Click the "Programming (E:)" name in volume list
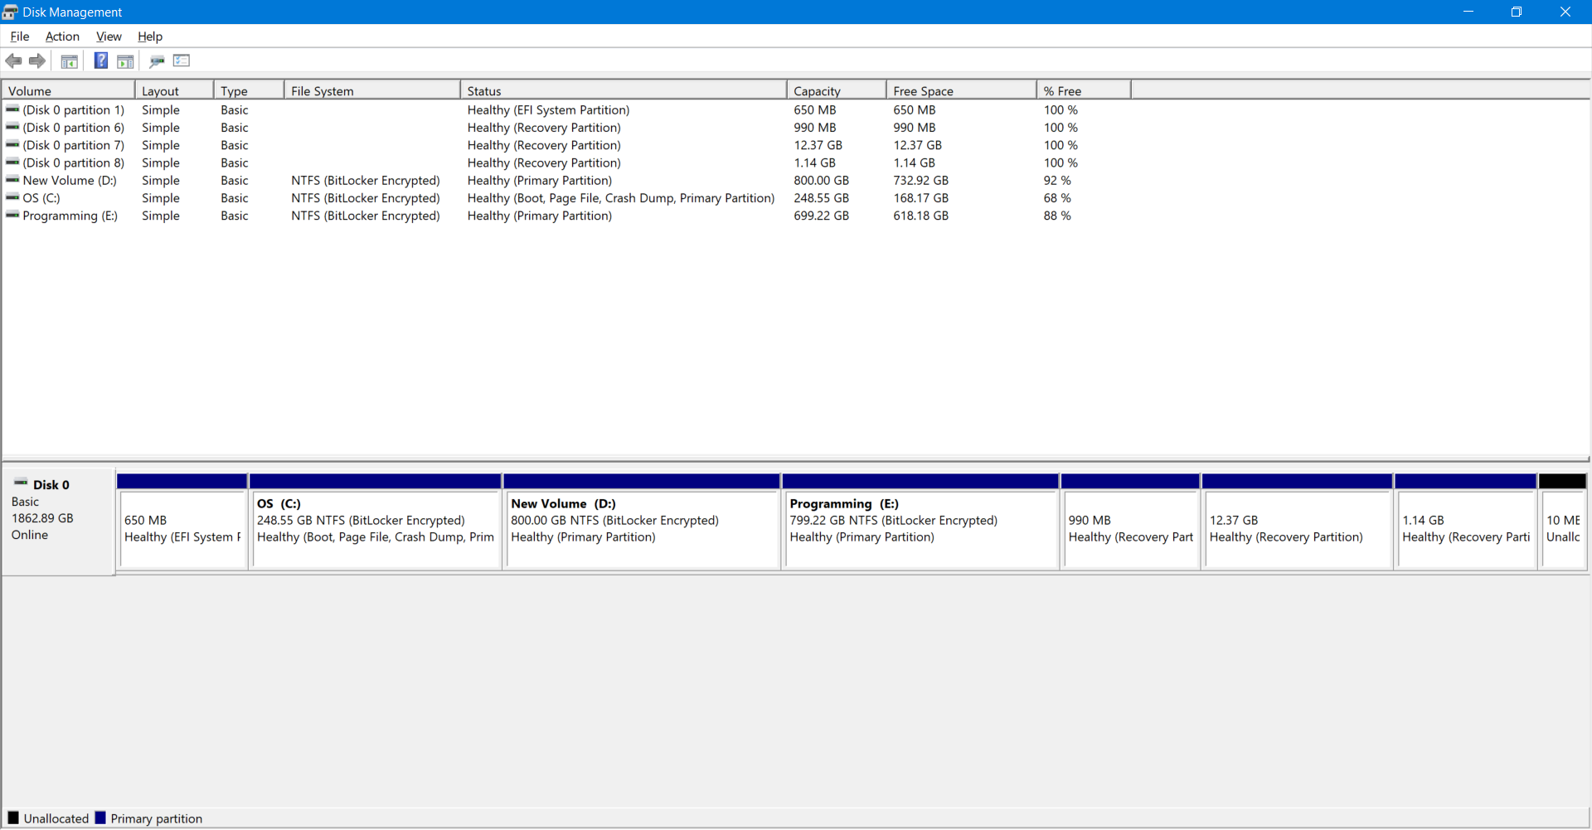Screen dimensions: 1592x830 [70, 215]
